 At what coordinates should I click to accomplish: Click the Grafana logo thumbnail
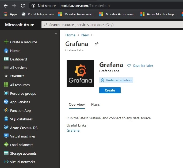(x=80, y=74)
